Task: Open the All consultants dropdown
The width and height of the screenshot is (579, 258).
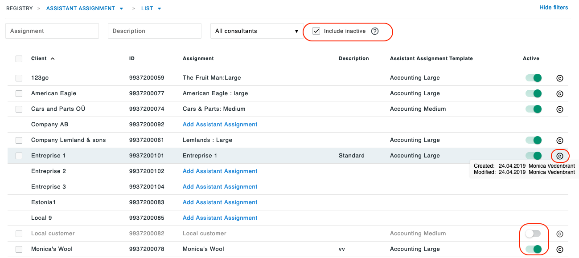Action: (x=256, y=31)
